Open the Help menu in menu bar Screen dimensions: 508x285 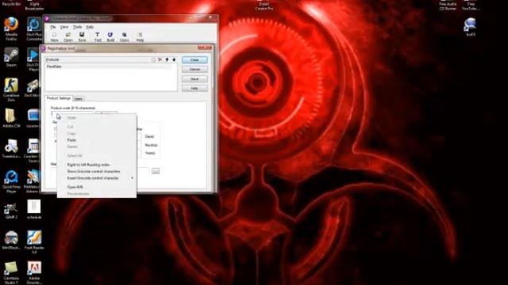(90, 27)
